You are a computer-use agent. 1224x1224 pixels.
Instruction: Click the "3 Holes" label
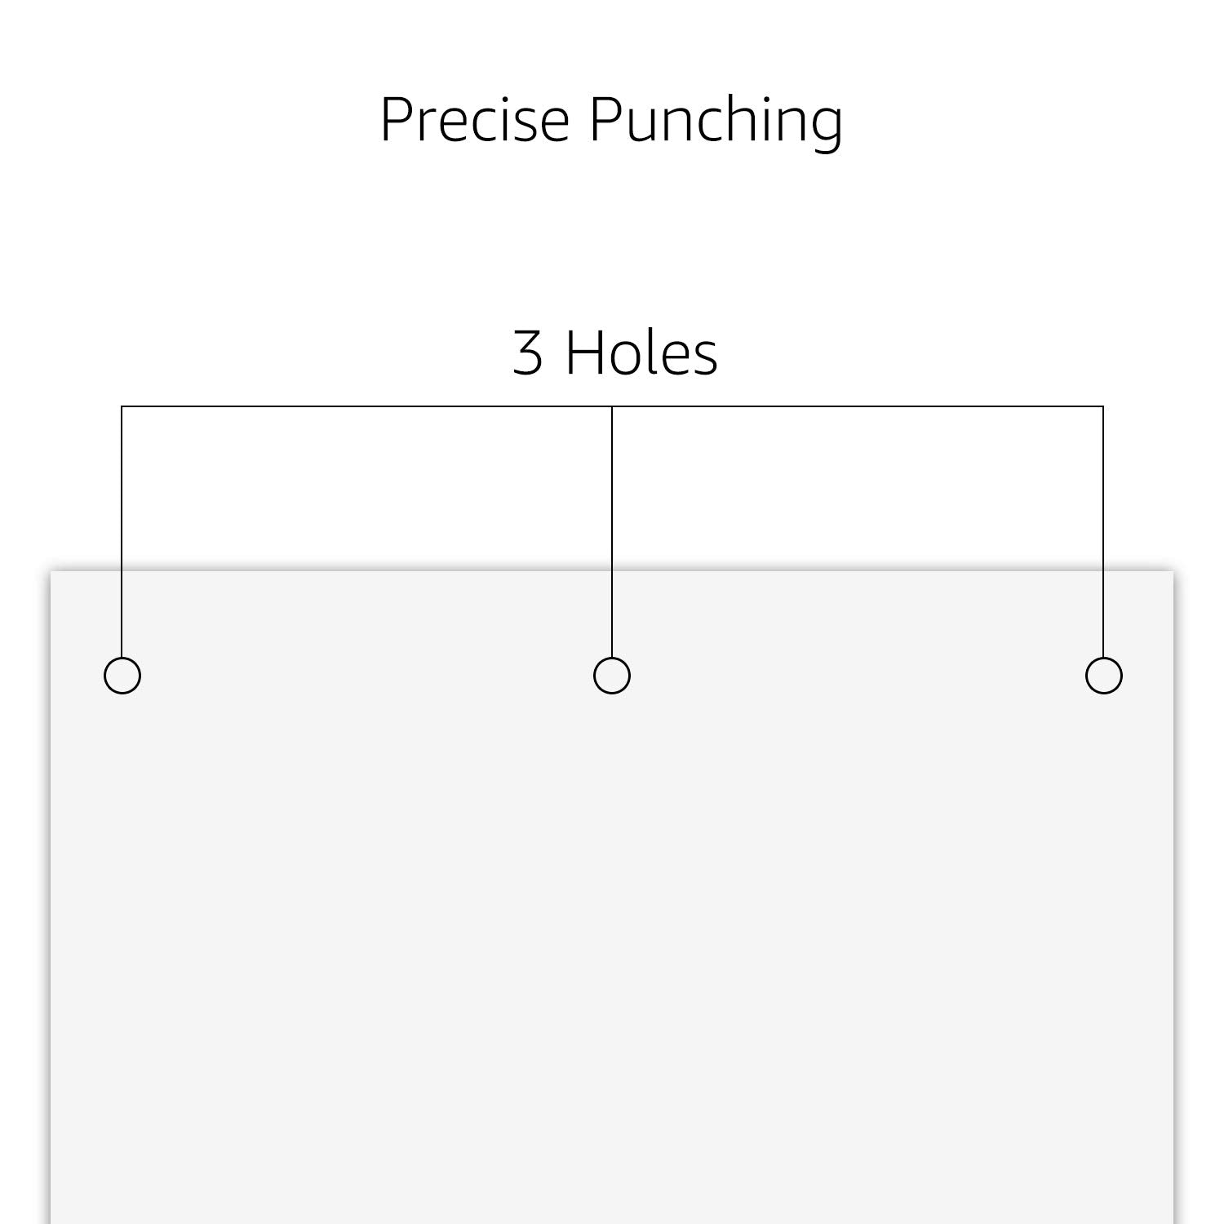tap(615, 353)
